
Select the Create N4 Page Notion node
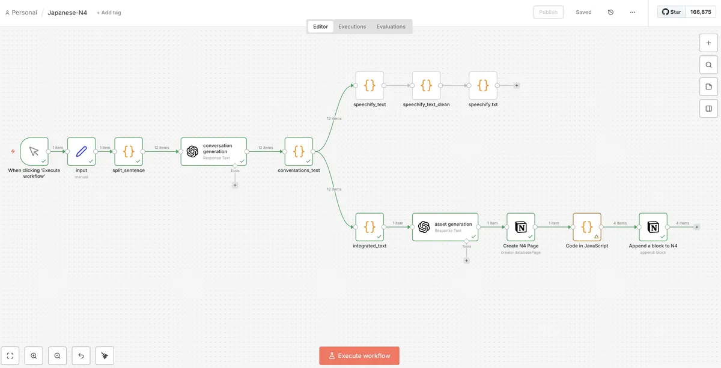[520, 227]
